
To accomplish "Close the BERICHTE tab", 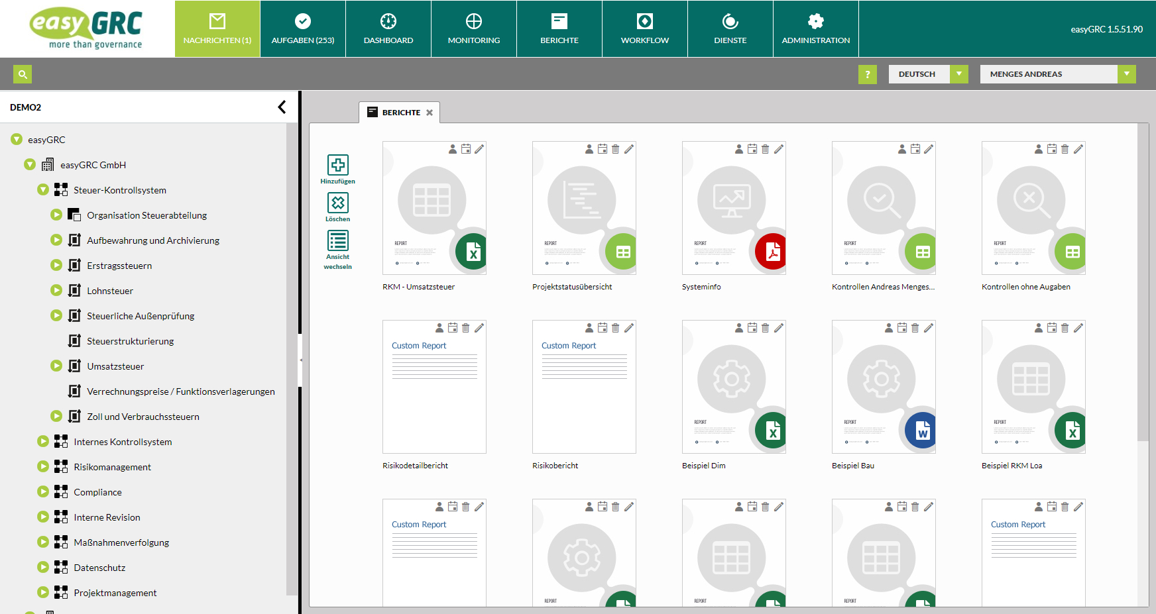I will (430, 113).
